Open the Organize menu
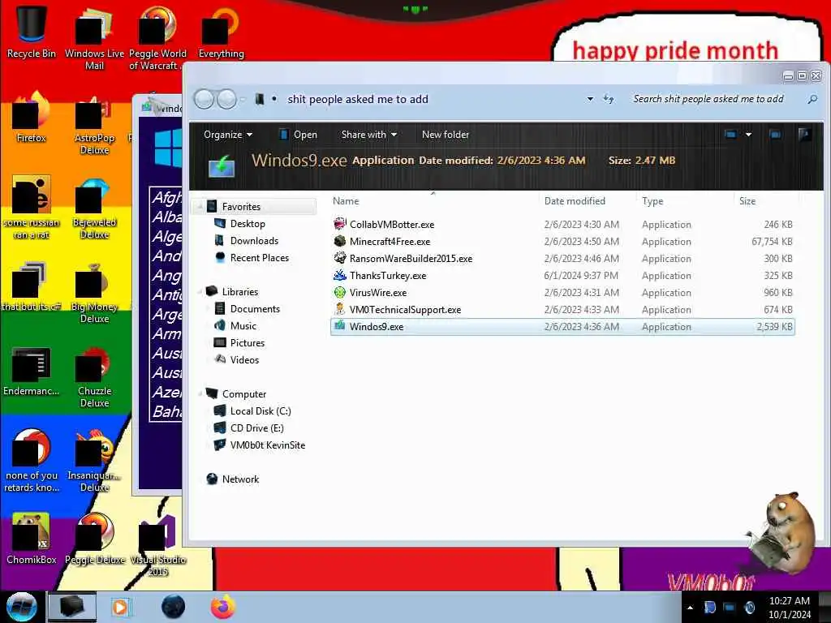This screenshot has height=623, width=831. pyautogui.click(x=228, y=135)
